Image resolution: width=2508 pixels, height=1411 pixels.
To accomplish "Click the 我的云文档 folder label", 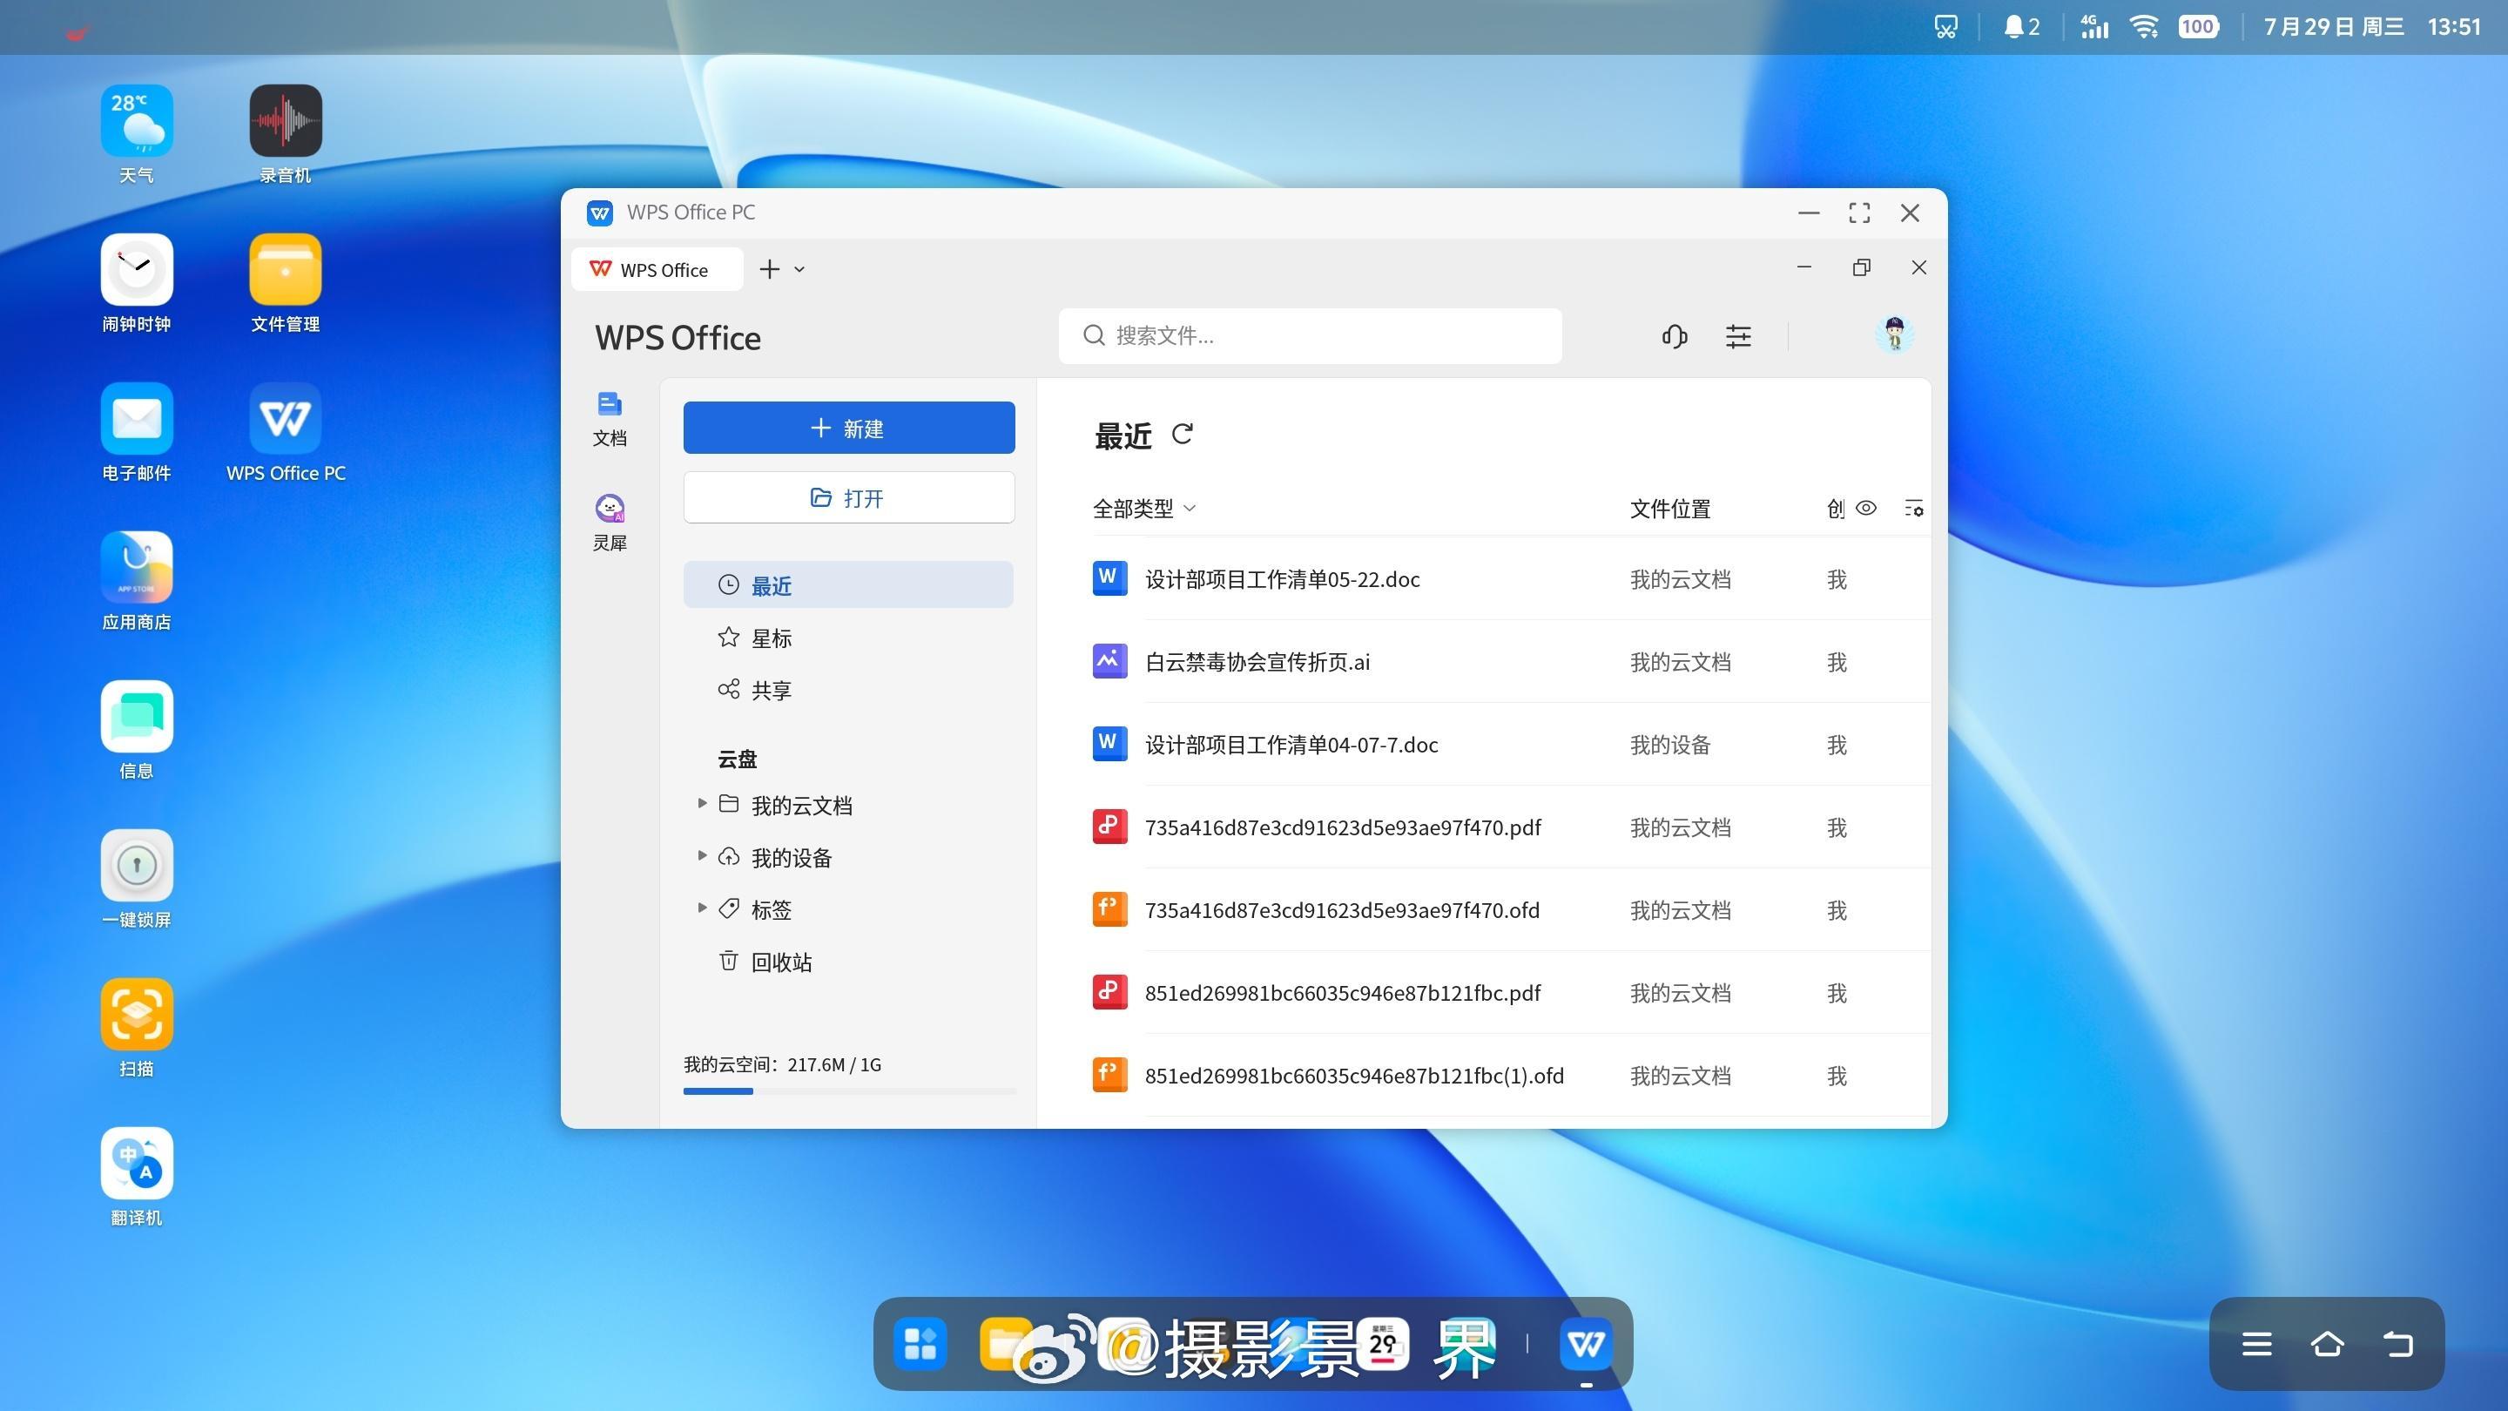I will (x=801, y=806).
